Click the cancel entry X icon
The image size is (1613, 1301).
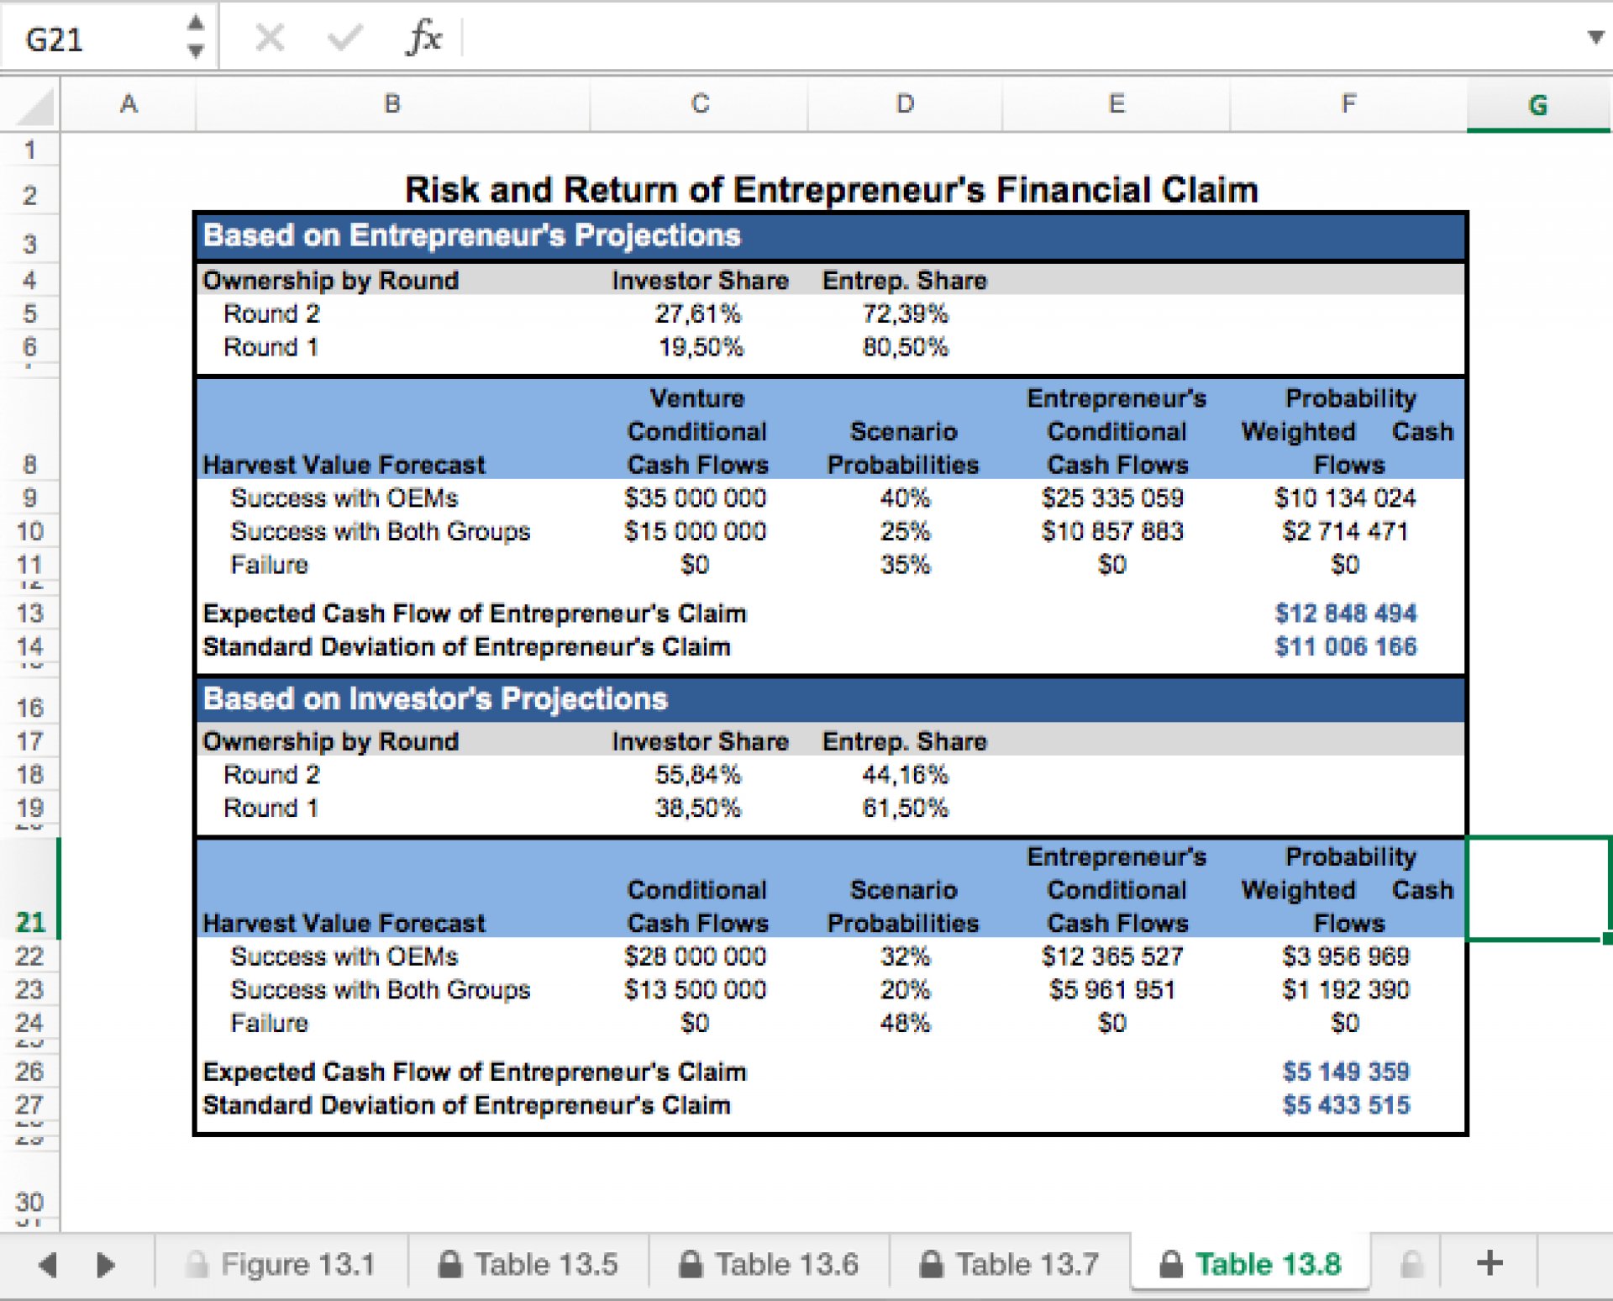tap(270, 38)
